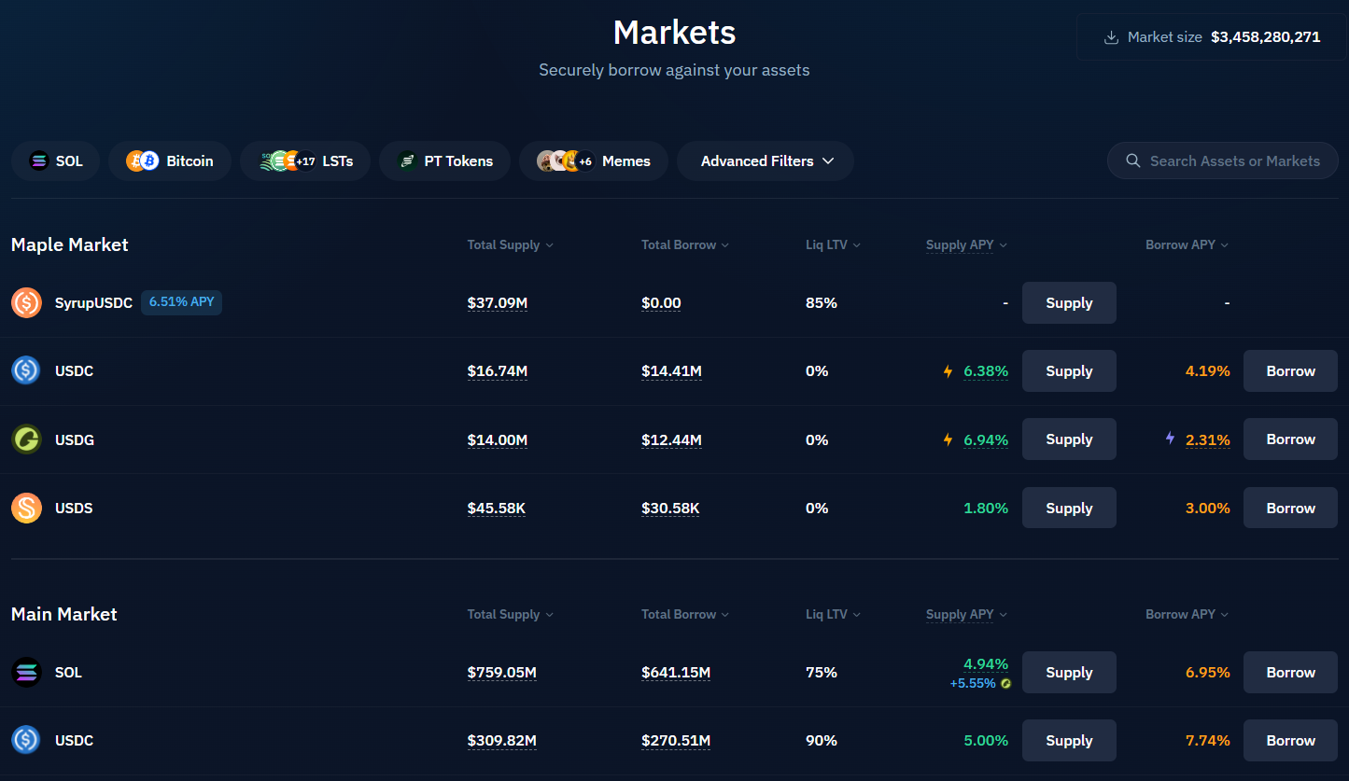Sort Maple Market by Liq LTV
This screenshot has height=781, width=1349.
pyautogui.click(x=833, y=244)
